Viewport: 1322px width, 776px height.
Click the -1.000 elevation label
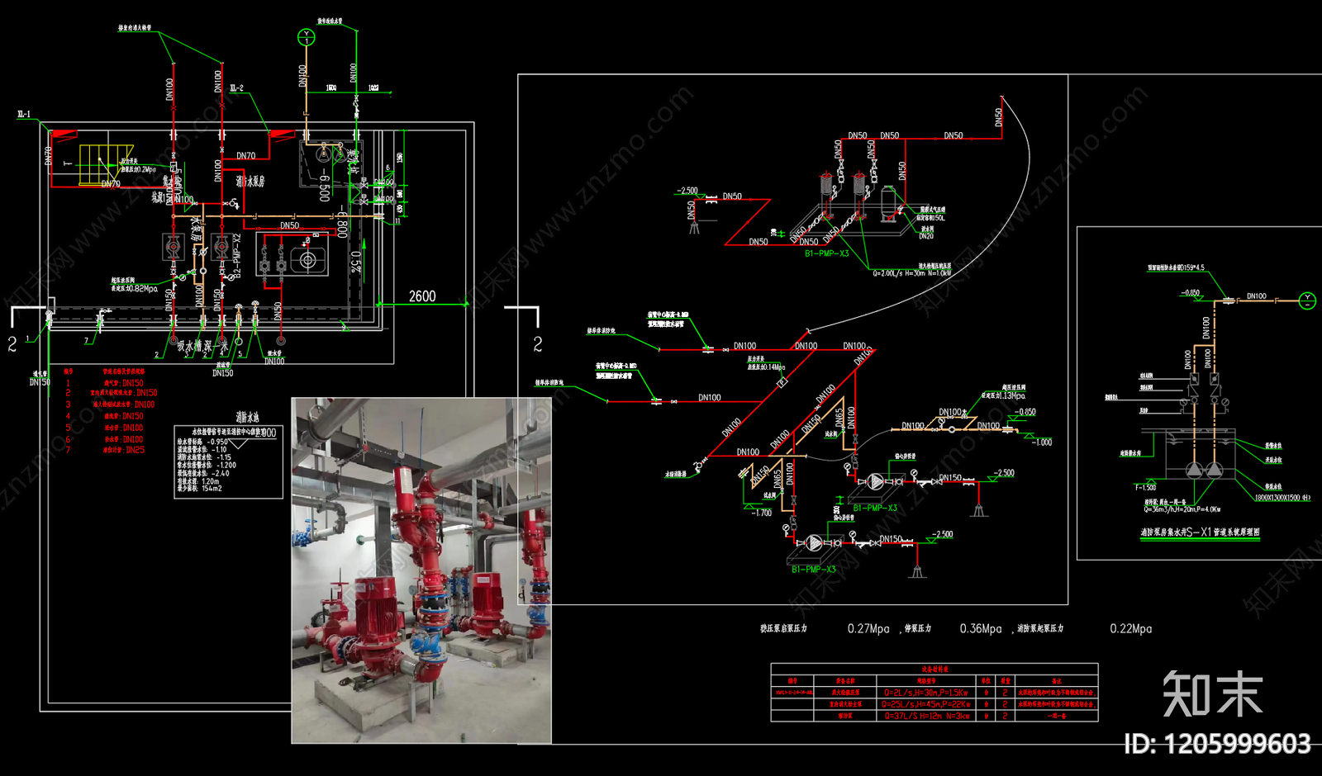pos(1042,442)
